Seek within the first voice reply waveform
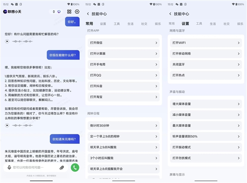 pyautogui.click(x=23, y=41)
